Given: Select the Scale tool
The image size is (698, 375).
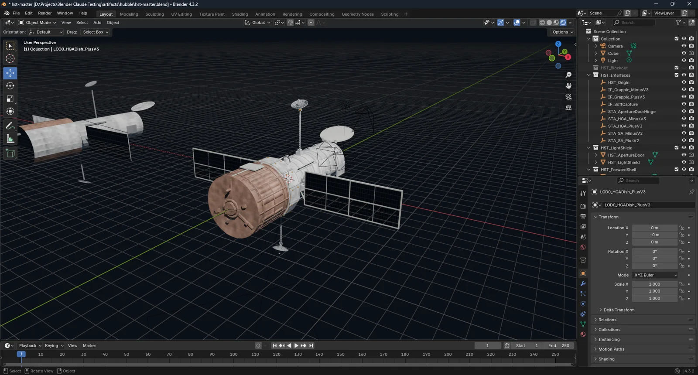Looking at the screenshot, I should 10,99.
